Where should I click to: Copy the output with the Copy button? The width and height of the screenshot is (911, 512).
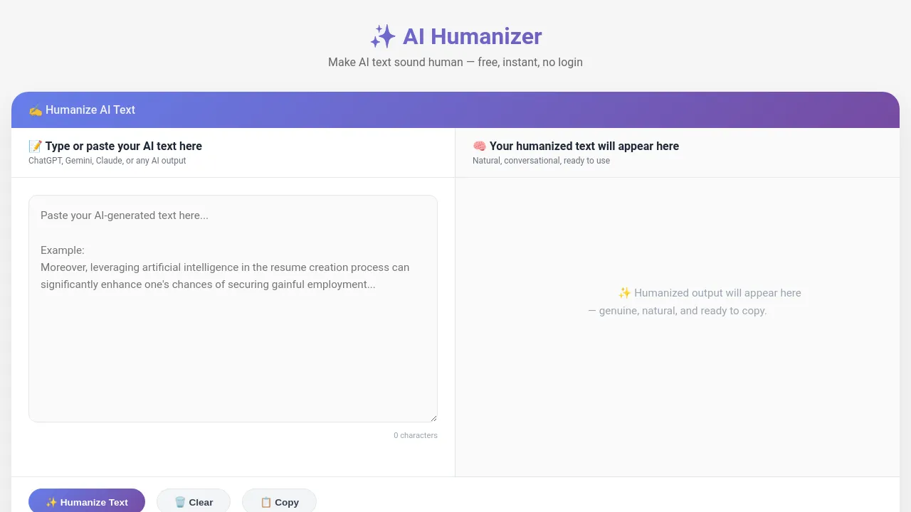click(x=279, y=501)
